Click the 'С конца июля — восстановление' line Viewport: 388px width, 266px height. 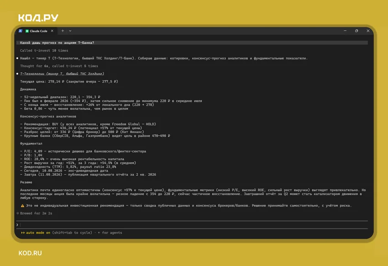pyautogui.click(x=87, y=105)
